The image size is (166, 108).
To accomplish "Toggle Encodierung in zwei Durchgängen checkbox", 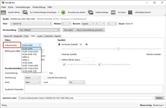I will 64,64.
